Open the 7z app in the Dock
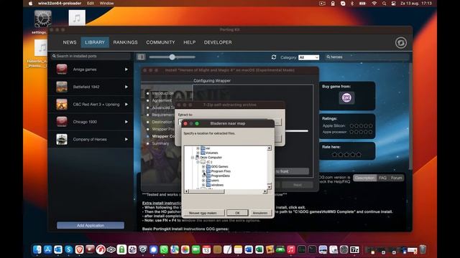Screen dimensions: 460x258 (x=354, y=249)
